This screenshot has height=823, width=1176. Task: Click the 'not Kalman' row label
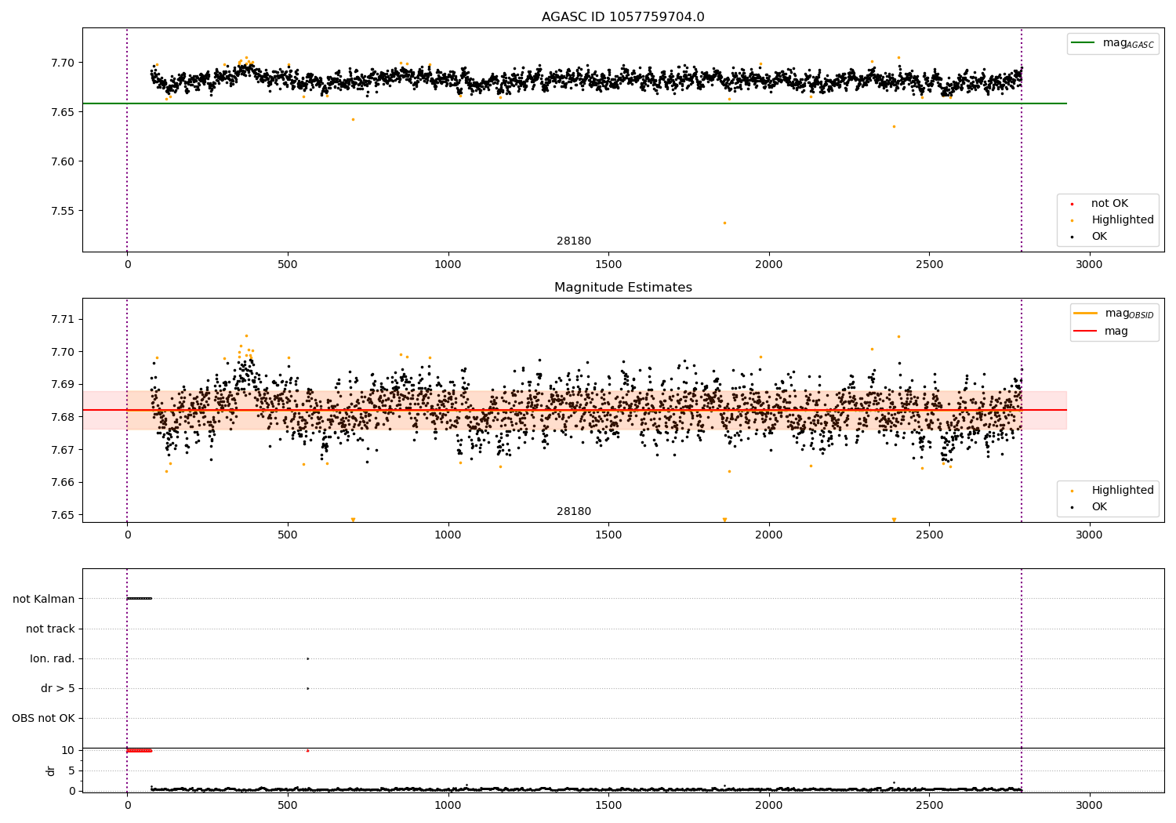pyautogui.click(x=44, y=599)
